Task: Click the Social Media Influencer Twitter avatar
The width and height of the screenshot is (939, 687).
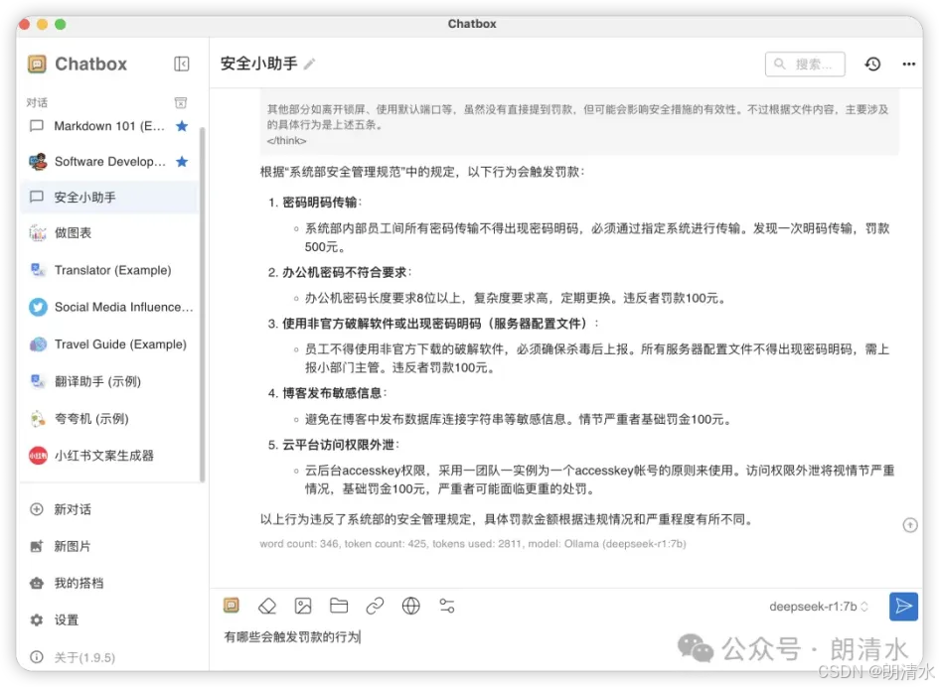Action: [x=38, y=307]
